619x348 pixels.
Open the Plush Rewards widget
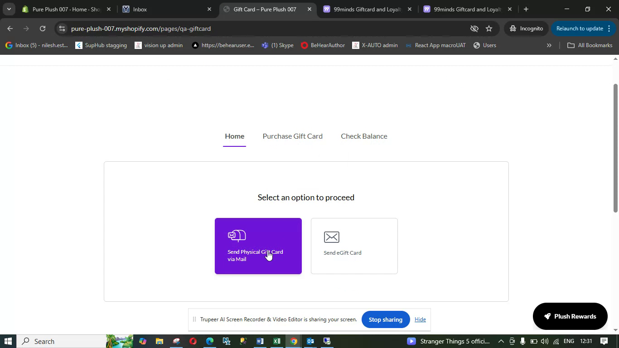(570, 316)
